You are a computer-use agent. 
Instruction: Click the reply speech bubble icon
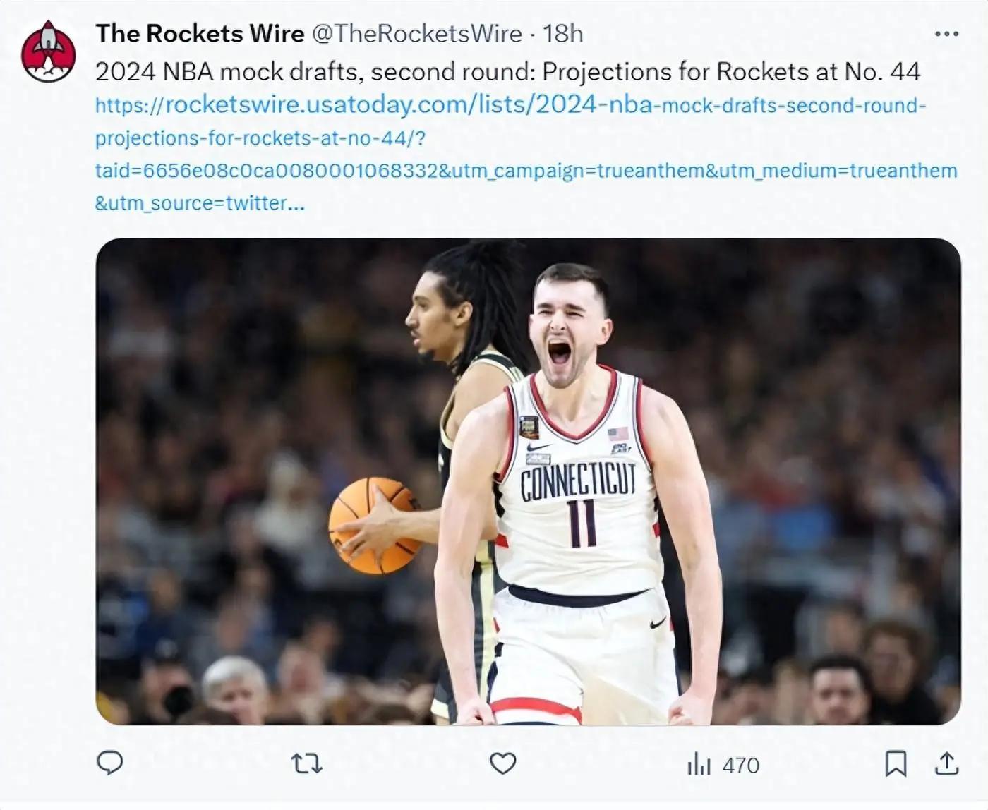pyautogui.click(x=109, y=763)
